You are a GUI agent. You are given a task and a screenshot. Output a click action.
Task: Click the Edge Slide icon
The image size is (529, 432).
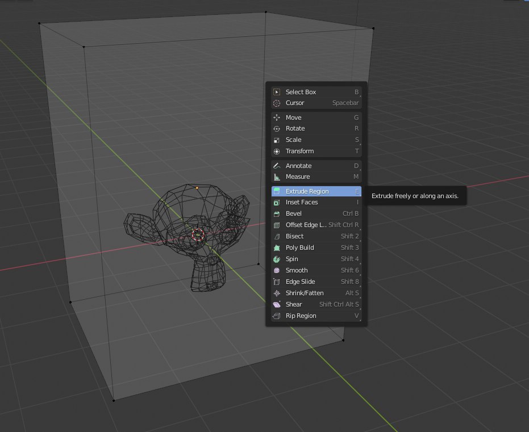[x=277, y=282]
